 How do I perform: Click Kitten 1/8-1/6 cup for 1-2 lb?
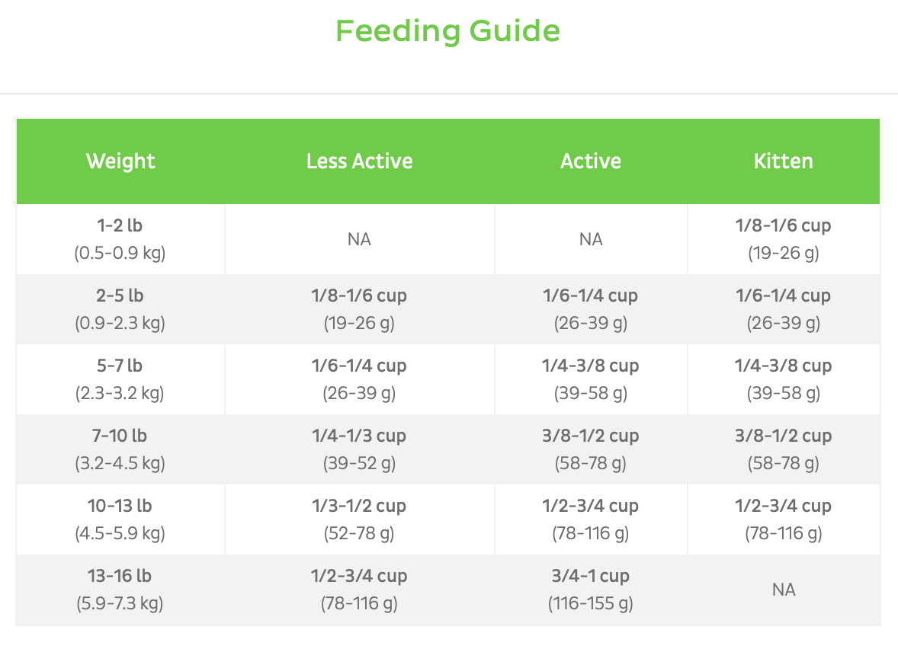tap(783, 239)
